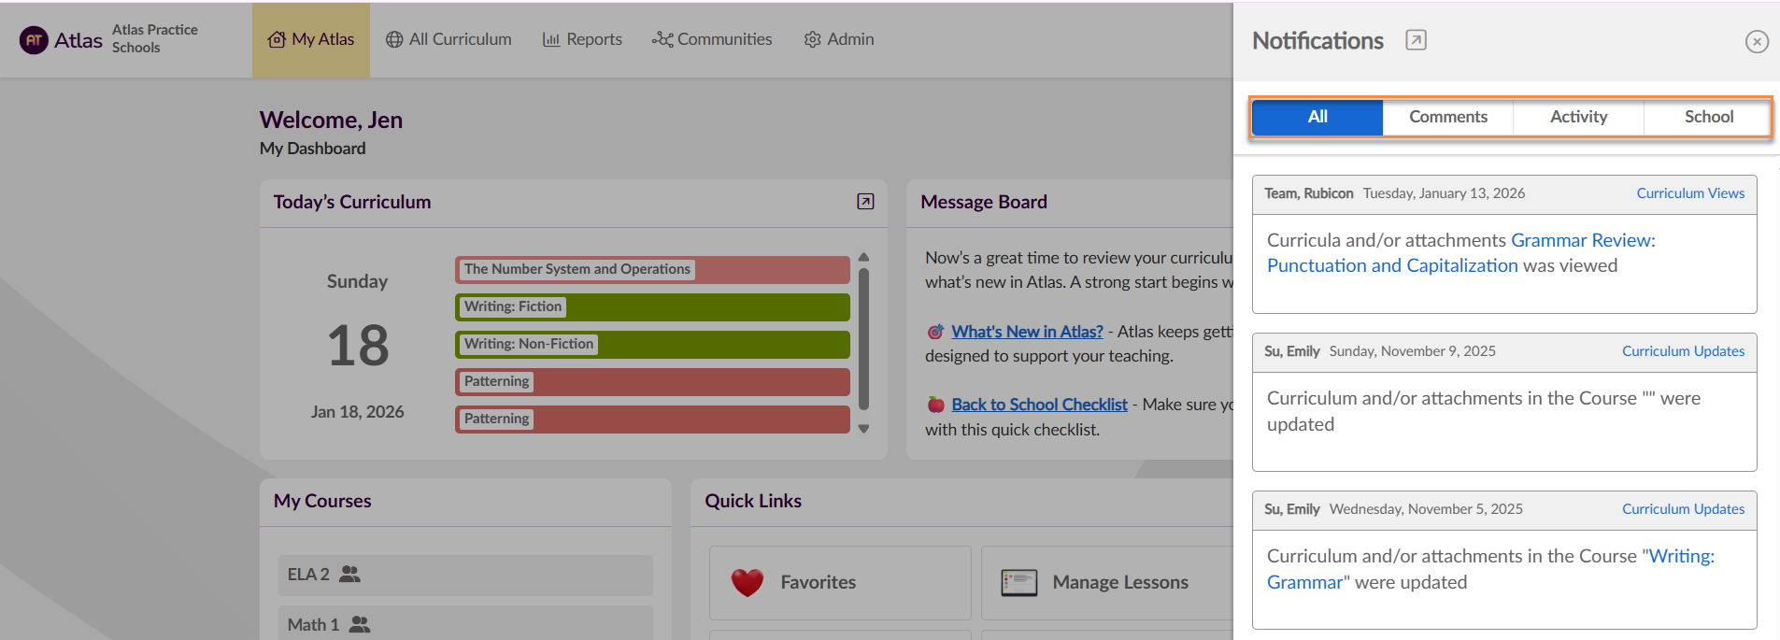Show School notifications tab
1780x640 pixels.
tap(1708, 118)
